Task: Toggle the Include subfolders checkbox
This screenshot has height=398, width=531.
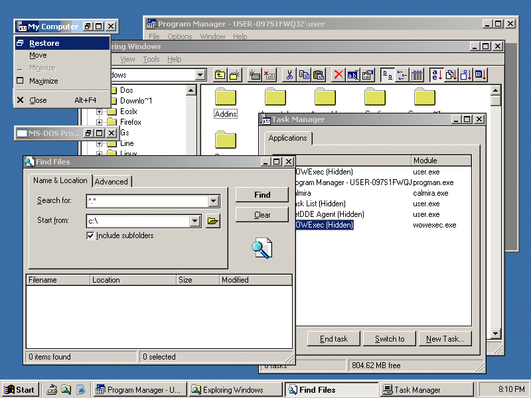Action: click(x=91, y=235)
